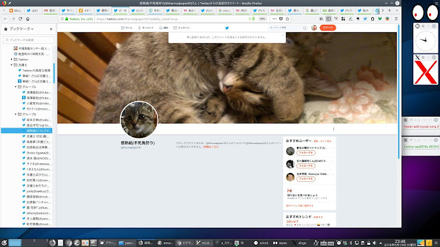Bookmark this page with star icon
The height and width of the screenshot is (247, 440).
[x=287, y=19]
